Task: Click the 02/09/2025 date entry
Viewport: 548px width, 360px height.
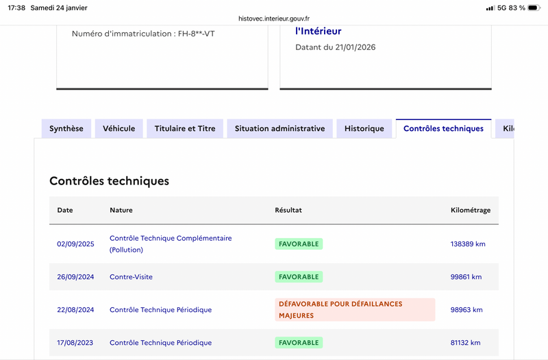Action: coord(75,244)
